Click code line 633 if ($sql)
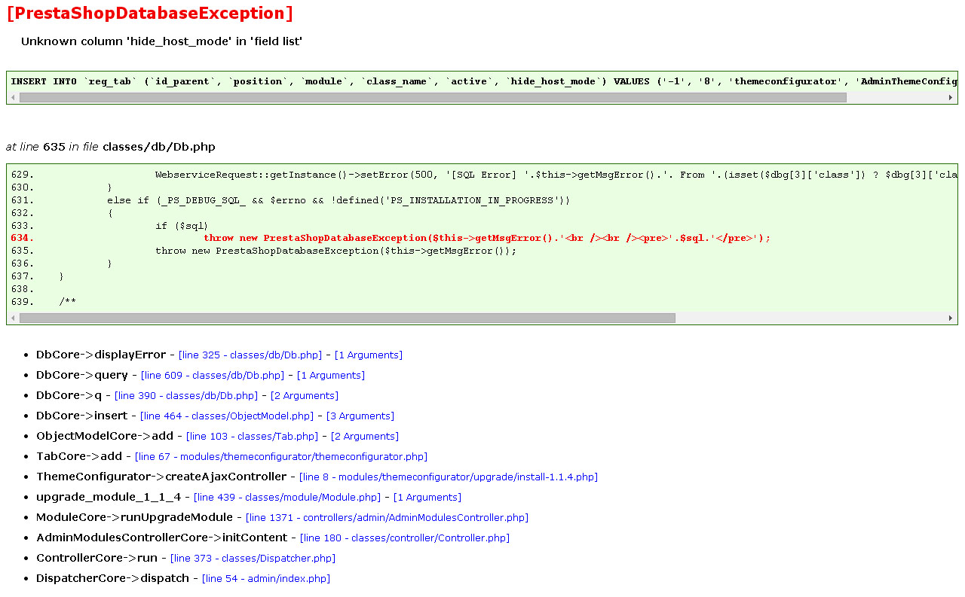The height and width of the screenshot is (597, 965). (x=182, y=226)
